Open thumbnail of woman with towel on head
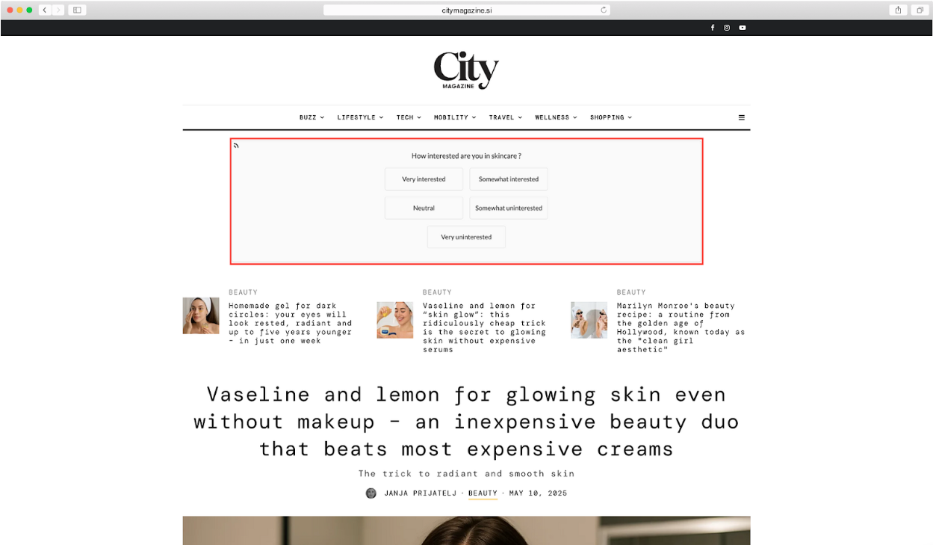 pos(201,315)
